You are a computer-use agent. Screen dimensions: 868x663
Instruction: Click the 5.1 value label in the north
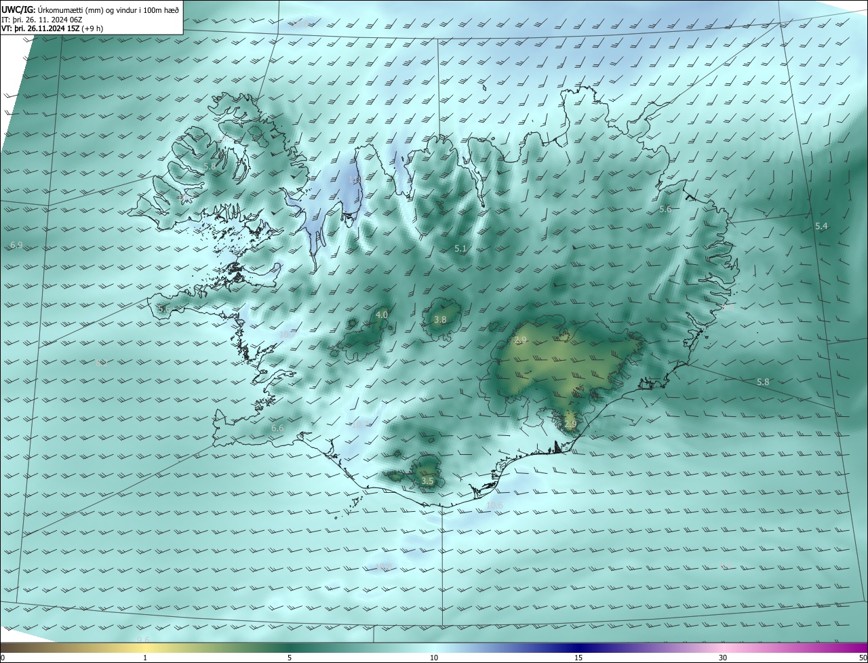460,249
